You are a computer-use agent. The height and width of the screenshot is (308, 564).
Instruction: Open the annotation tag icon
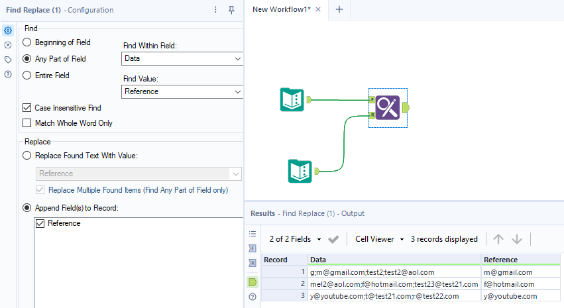point(8,60)
